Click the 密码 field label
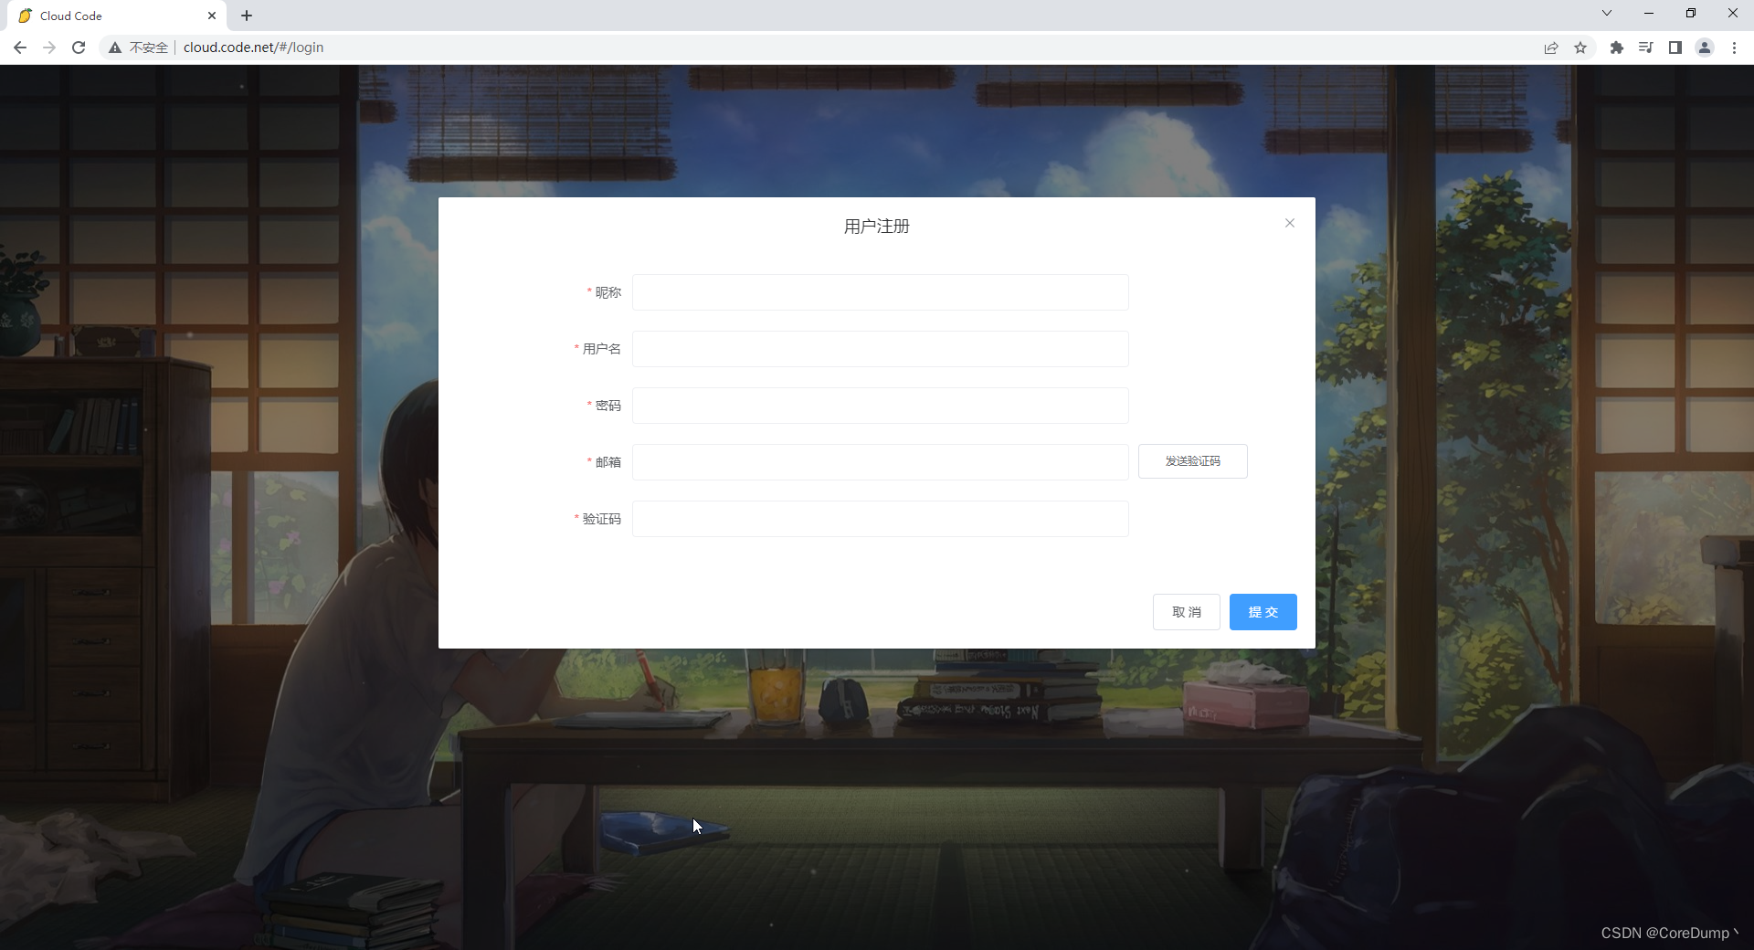This screenshot has width=1754, height=950. [x=608, y=406]
